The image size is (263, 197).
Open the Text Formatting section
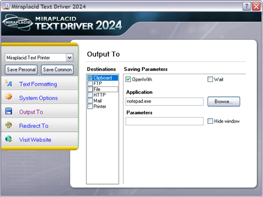pos(38,84)
